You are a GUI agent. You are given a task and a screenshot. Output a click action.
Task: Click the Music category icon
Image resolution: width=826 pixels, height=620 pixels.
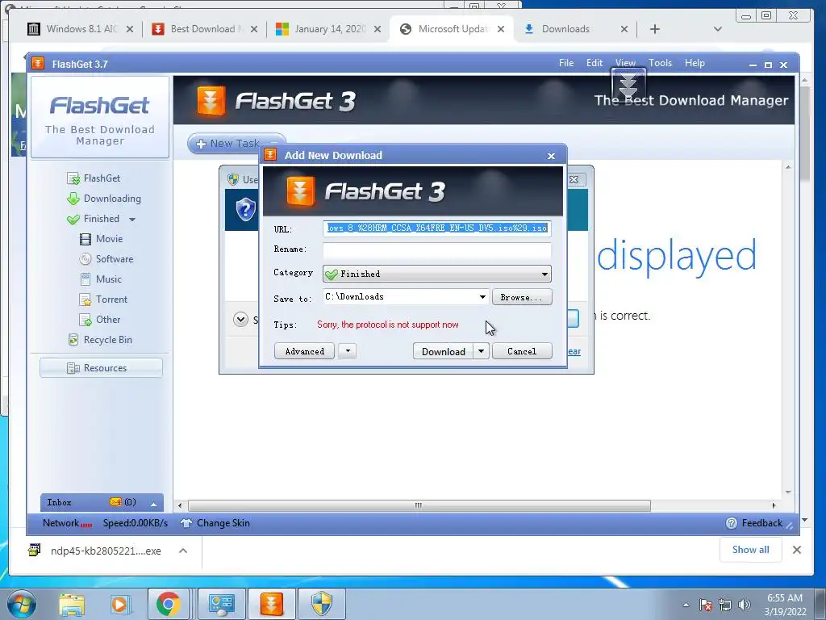pyautogui.click(x=85, y=279)
